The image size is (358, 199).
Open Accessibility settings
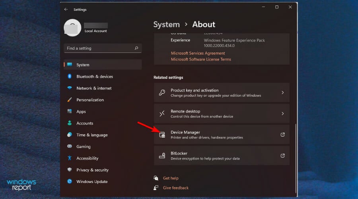(103, 158)
